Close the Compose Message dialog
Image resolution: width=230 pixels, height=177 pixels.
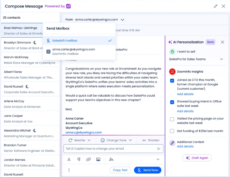tap(223, 6)
